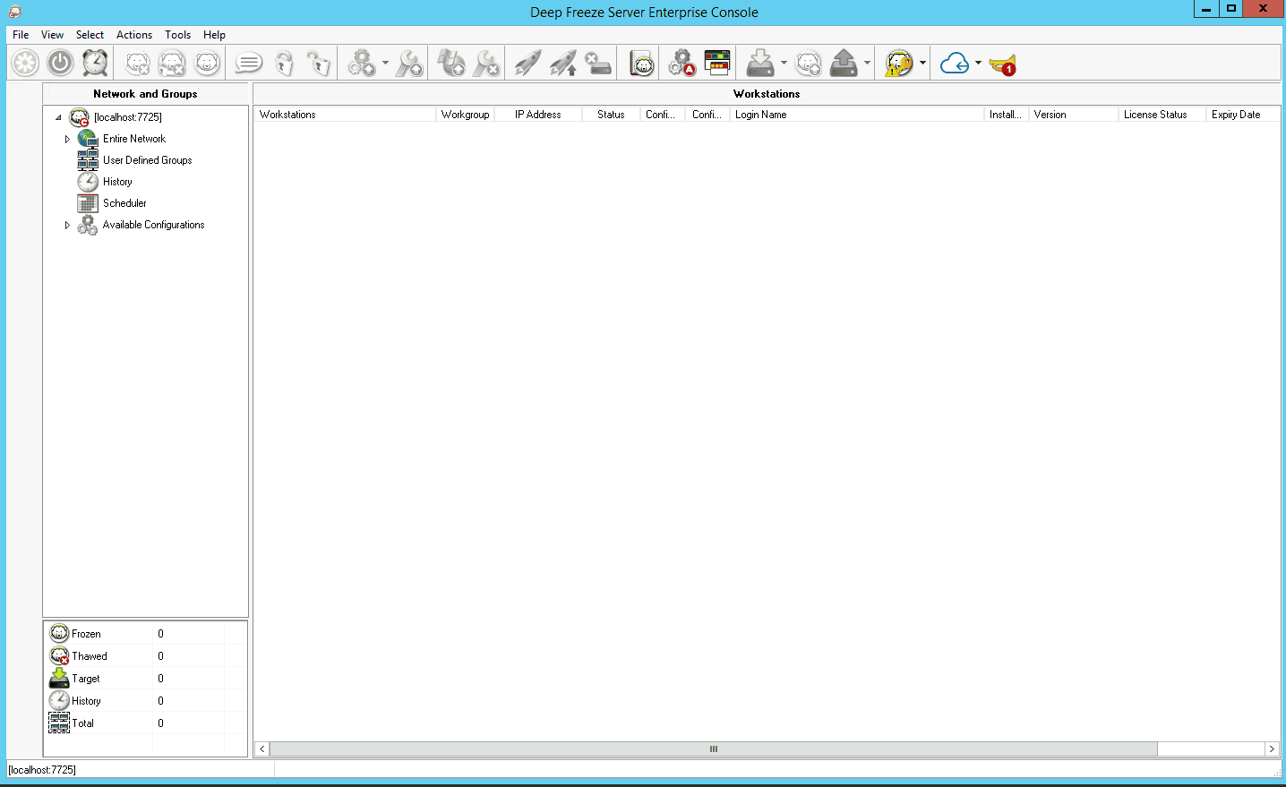This screenshot has width=1286, height=787.
Task: Click the bear with up-arrow upgrade icon
Action: [809, 64]
